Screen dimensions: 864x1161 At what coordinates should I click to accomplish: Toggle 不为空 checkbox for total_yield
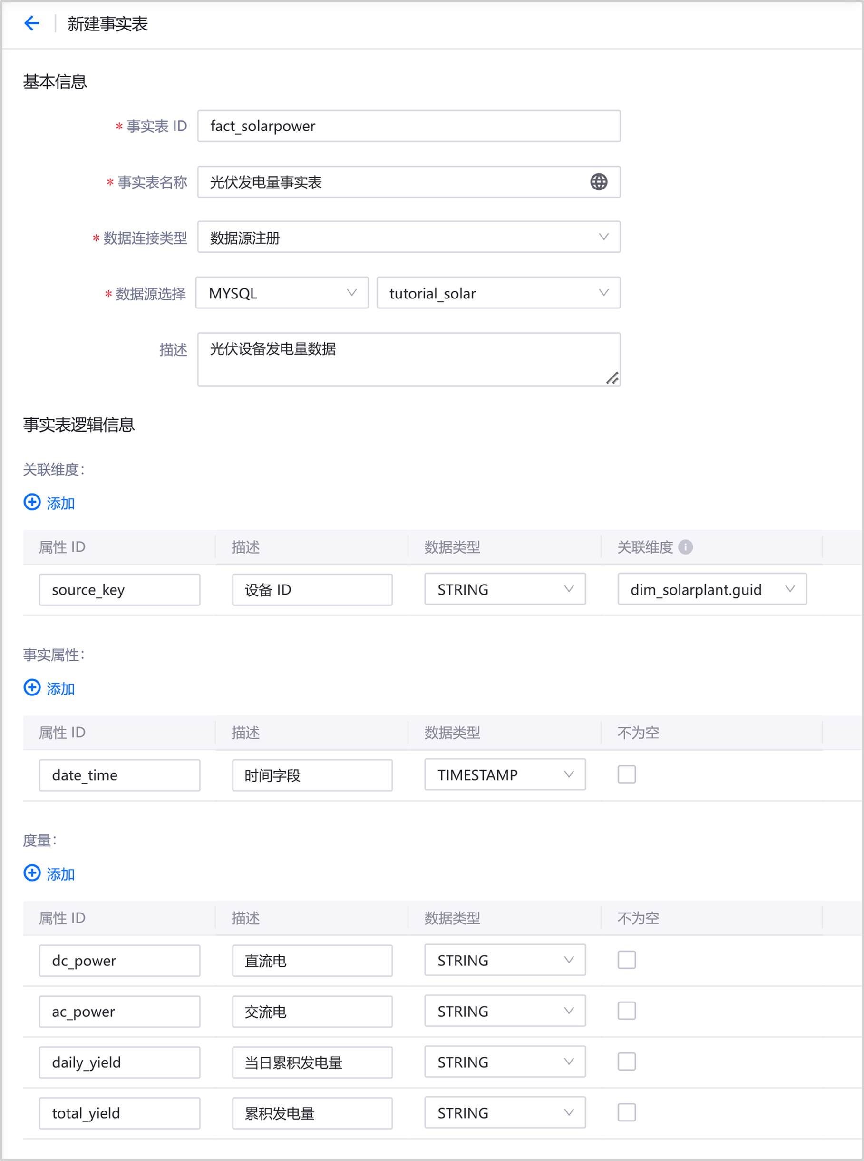point(626,1112)
